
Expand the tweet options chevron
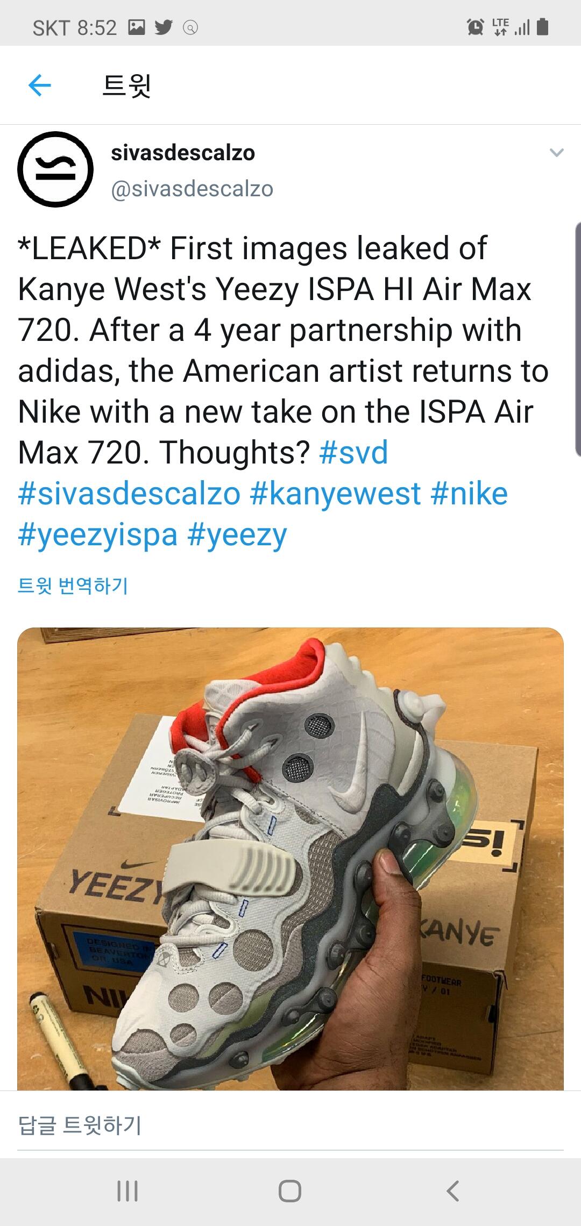(556, 153)
